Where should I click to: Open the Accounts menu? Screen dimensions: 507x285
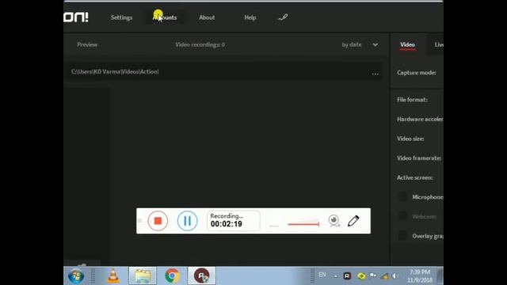pyautogui.click(x=165, y=17)
